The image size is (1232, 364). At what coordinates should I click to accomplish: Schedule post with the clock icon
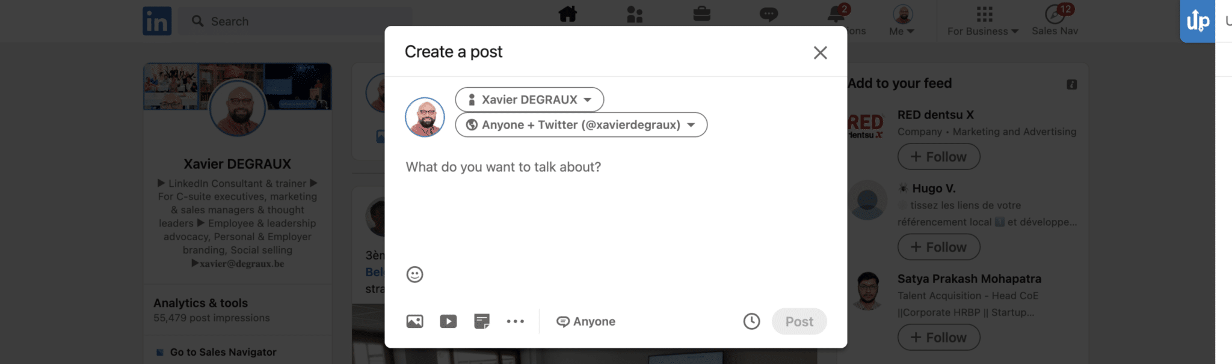[751, 321]
